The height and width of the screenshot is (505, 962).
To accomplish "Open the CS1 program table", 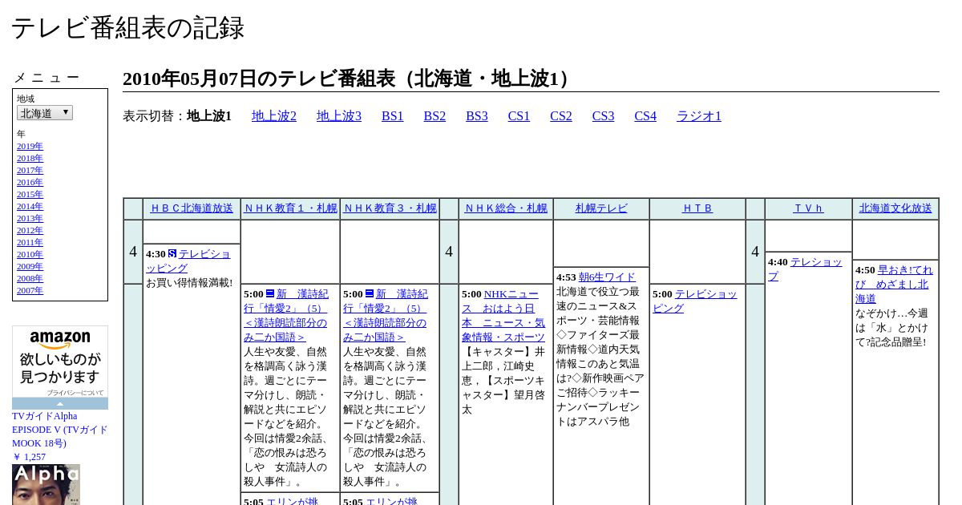I will (519, 116).
